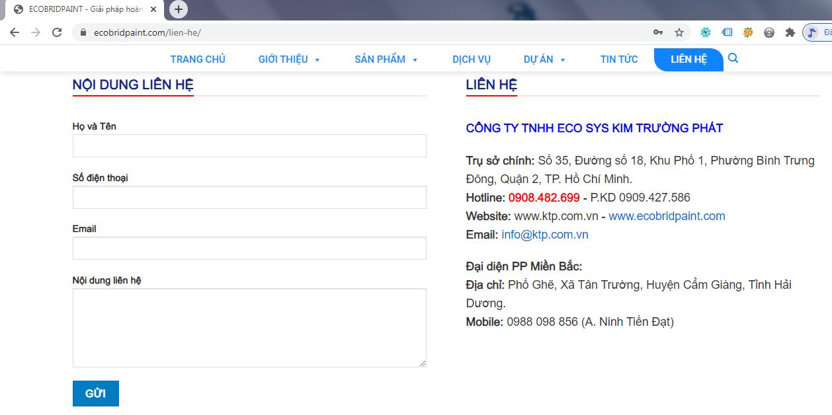This screenshot has width=832, height=415.
Task: Go to DỊCH VỤ page
Action: pyautogui.click(x=472, y=59)
